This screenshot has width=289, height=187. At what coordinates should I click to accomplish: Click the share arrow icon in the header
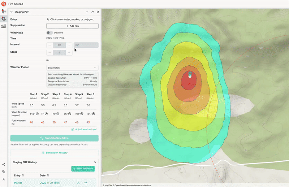[92, 12]
